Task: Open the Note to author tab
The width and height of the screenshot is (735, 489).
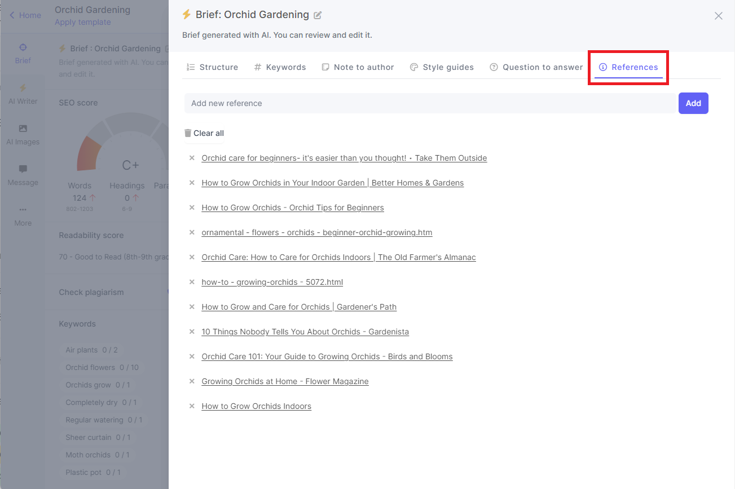Action: (x=358, y=67)
